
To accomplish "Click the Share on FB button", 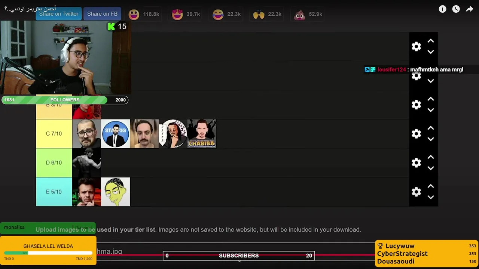I will (x=102, y=14).
